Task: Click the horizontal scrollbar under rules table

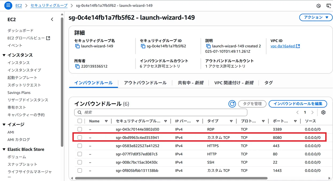Action: (x=171, y=178)
